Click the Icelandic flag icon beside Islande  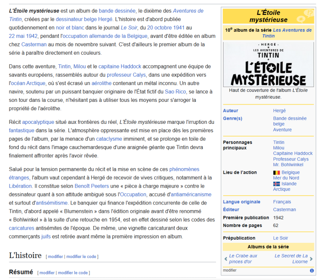coord(276,184)
